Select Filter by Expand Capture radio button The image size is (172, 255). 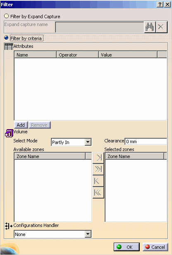[x=6, y=16]
